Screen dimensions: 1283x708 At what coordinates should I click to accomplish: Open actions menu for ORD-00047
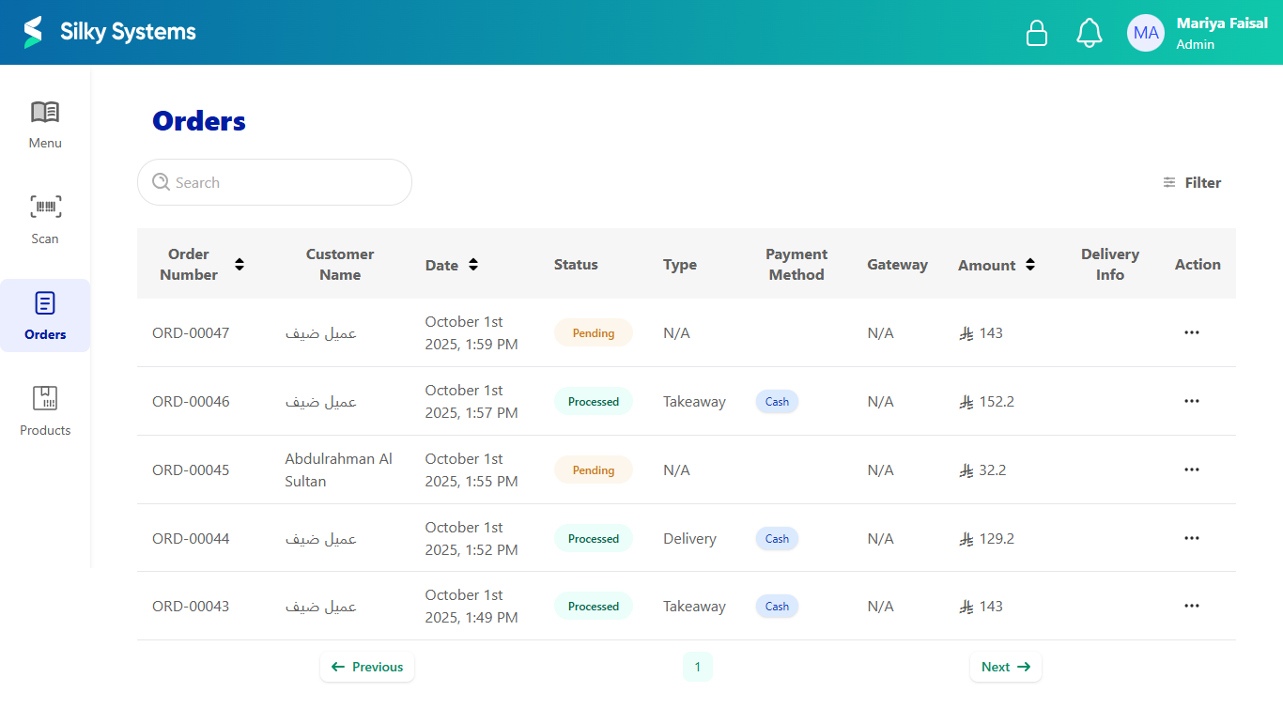pyautogui.click(x=1192, y=332)
